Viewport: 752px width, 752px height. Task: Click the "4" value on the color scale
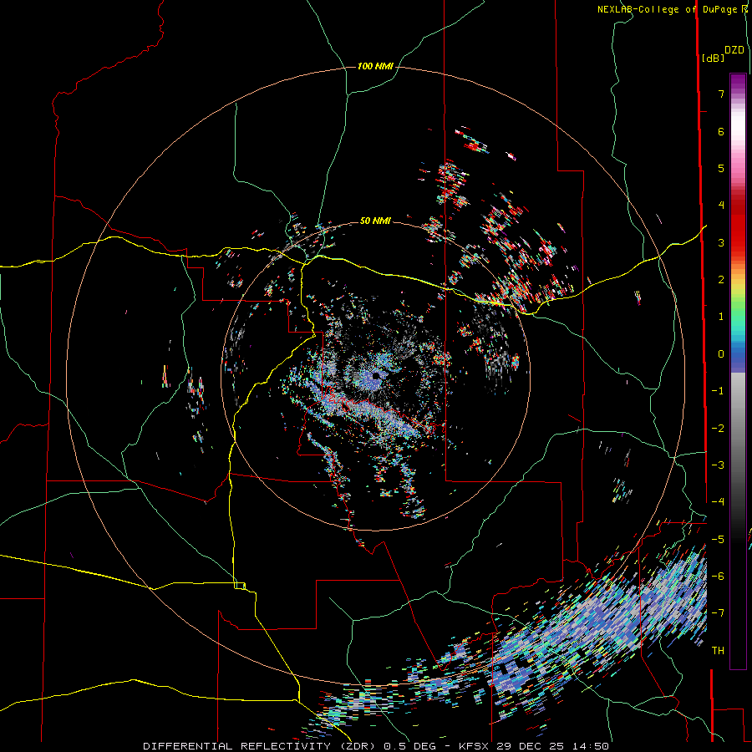[x=721, y=206]
